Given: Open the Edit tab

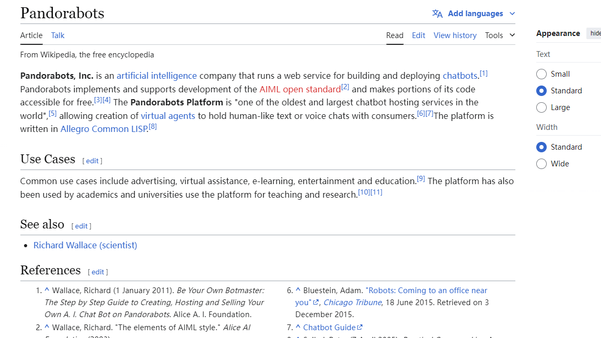Looking at the screenshot, I should tap(419, 35).
